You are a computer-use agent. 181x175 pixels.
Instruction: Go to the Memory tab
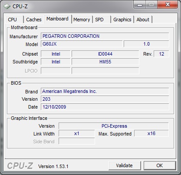82,20
